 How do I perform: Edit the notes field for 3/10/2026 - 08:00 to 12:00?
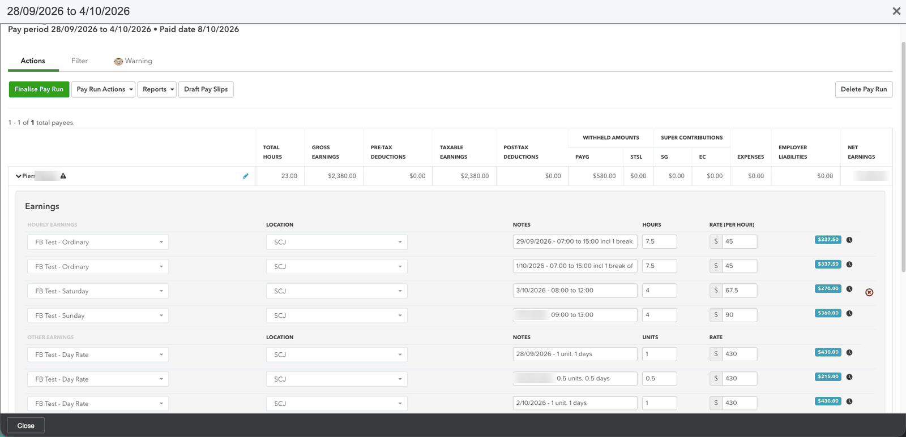(x=575, y=291)
